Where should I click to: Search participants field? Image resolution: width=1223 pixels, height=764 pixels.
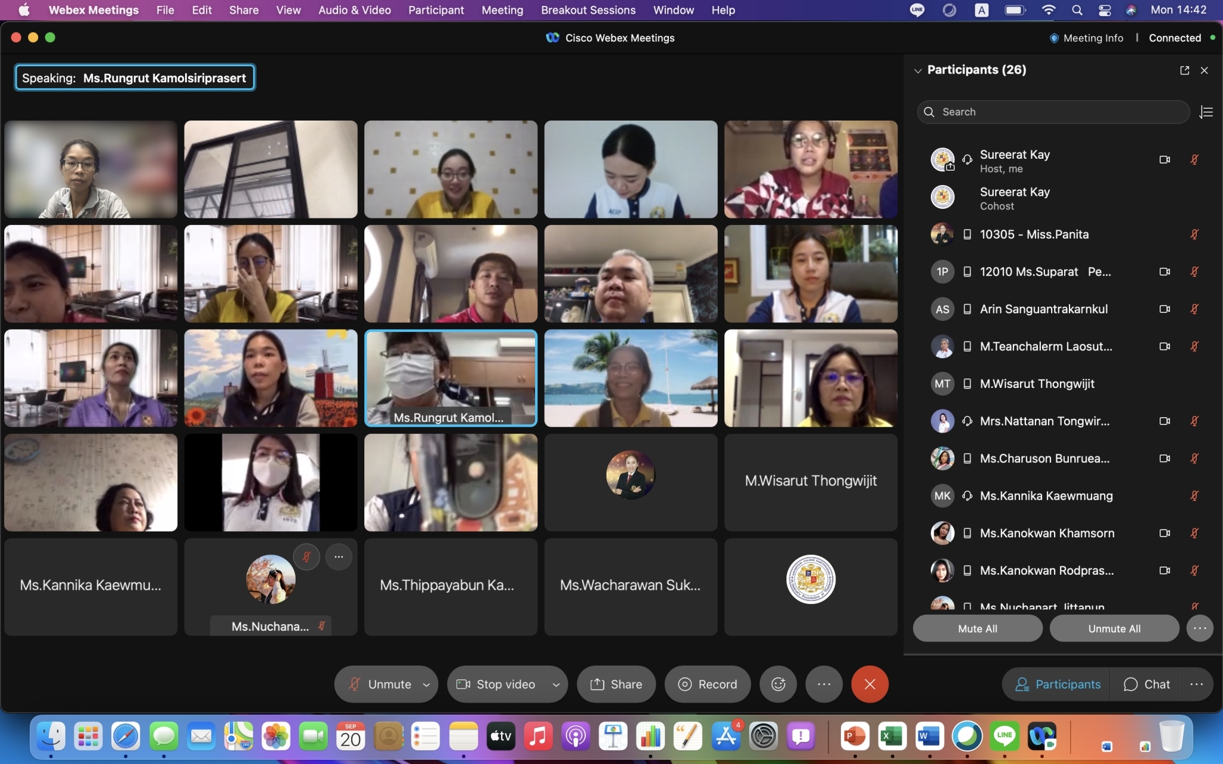tap(1053, 112)
